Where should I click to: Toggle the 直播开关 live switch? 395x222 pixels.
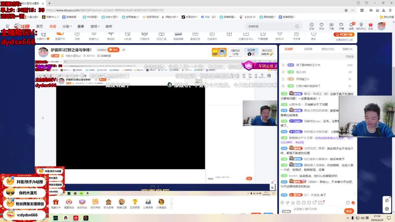(60, 35)
